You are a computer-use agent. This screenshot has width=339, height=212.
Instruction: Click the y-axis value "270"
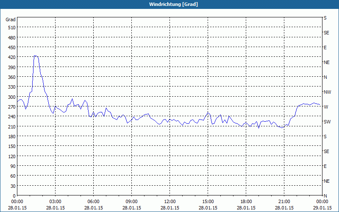pos(12,107)
